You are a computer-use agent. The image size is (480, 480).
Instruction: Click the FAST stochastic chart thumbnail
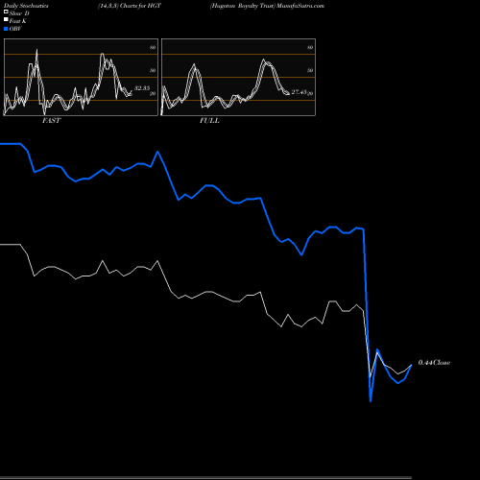[x=81, y=77]
